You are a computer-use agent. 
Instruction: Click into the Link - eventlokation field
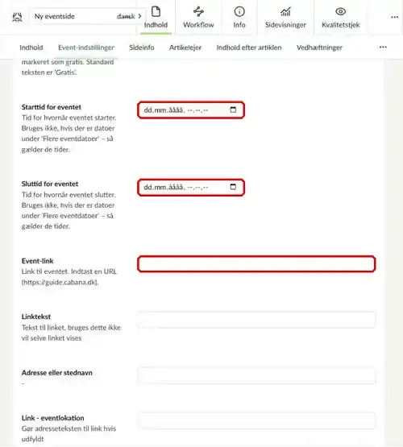pos(256,420)
